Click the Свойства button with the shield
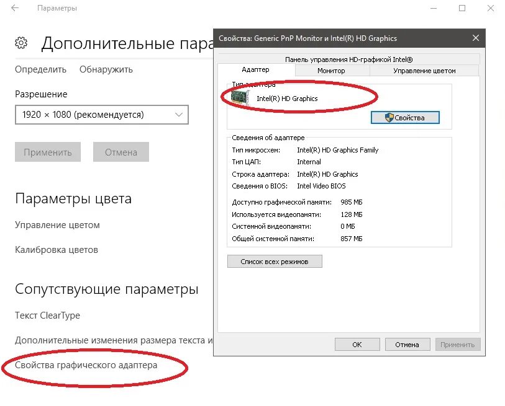Screen dimensions: 505x406 tap(405, 118)
